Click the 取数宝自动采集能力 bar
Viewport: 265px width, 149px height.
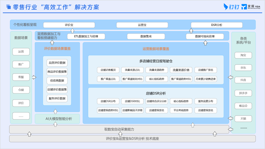tap(119, 129)
